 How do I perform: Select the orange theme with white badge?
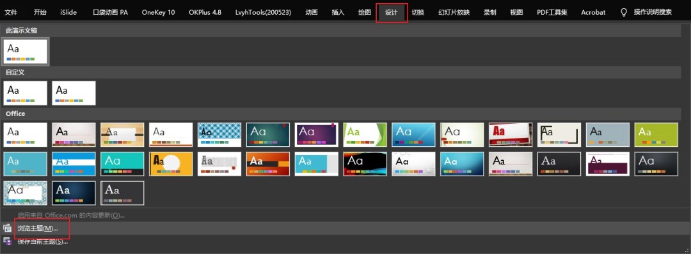coord(171,164)
